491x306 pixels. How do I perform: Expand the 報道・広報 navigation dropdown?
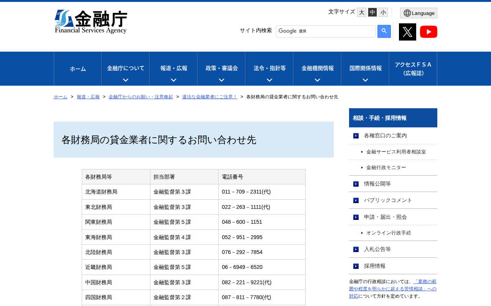[173, 80]
